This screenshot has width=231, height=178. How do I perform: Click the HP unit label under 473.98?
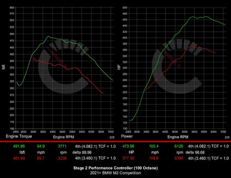point(131,152)
